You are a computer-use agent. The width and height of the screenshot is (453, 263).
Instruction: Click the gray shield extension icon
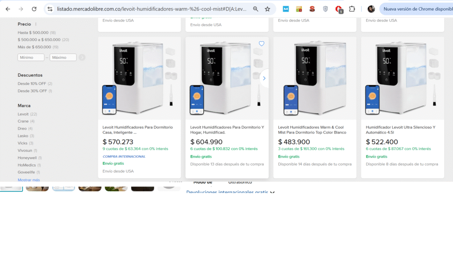326,9
